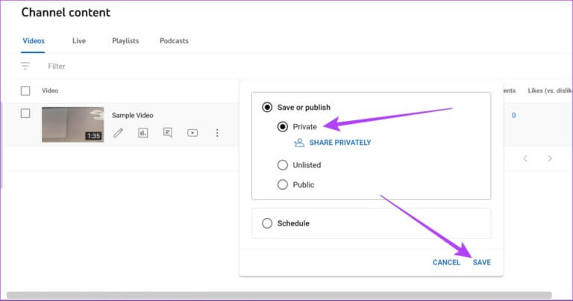Screen dimensions: 573x301
Task: Choose the Public radio option
Action: 283,184
